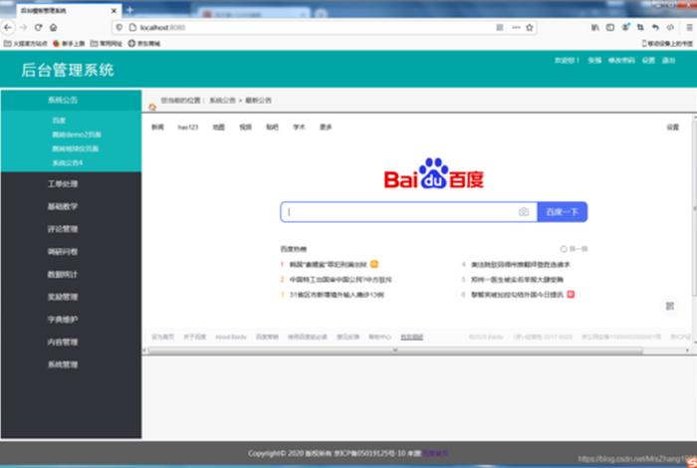Open a new tab with plus icon
This screenshot has width=697, height=468.
[x=129, y=10]
